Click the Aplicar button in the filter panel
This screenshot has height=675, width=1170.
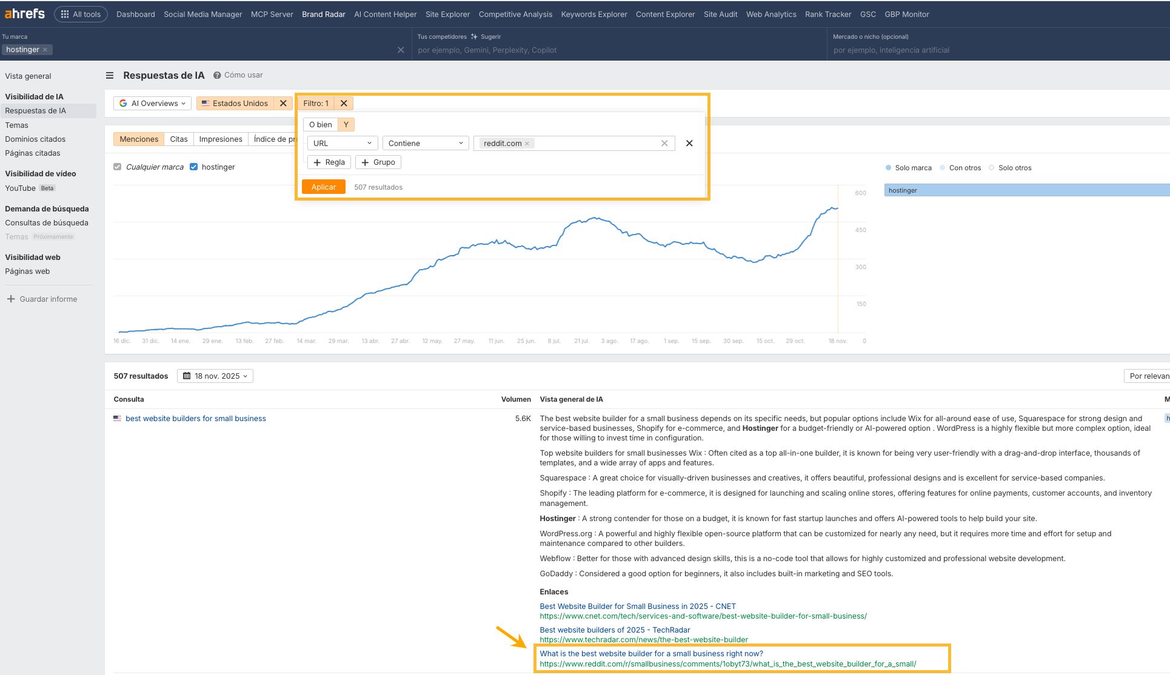tap(323, 187)
